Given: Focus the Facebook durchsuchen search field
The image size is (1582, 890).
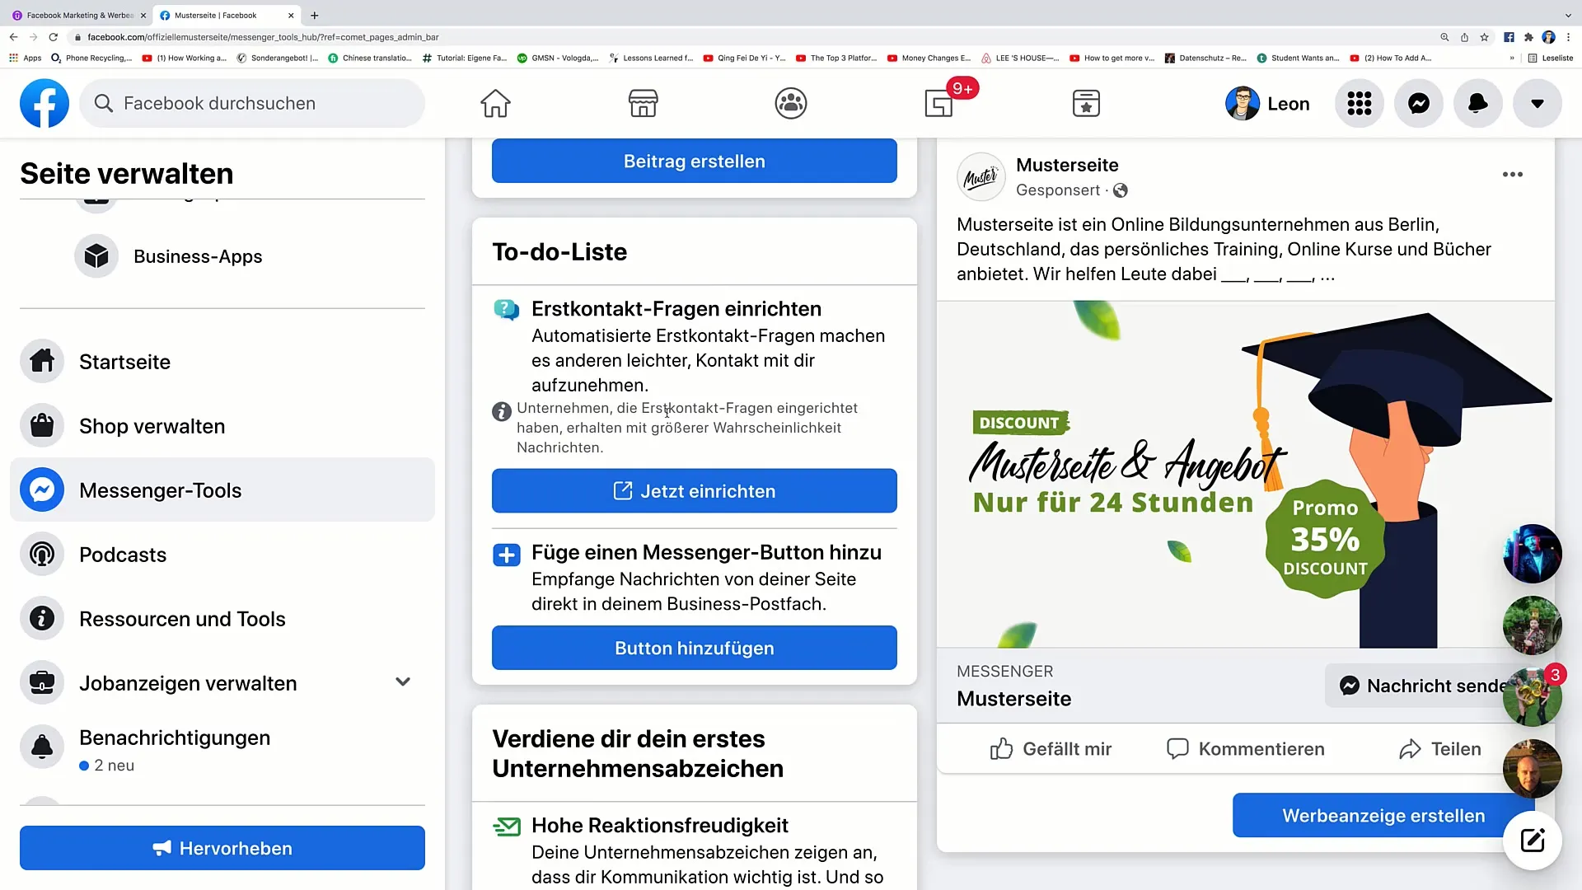Looking at the screenshot, I should pyautogui.click(x=252, y=103).
